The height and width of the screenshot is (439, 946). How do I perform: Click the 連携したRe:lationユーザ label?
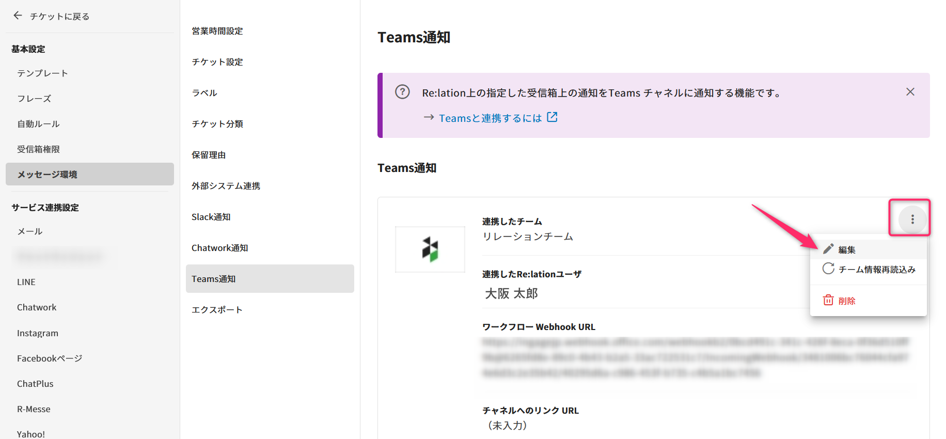pos(531,274)
